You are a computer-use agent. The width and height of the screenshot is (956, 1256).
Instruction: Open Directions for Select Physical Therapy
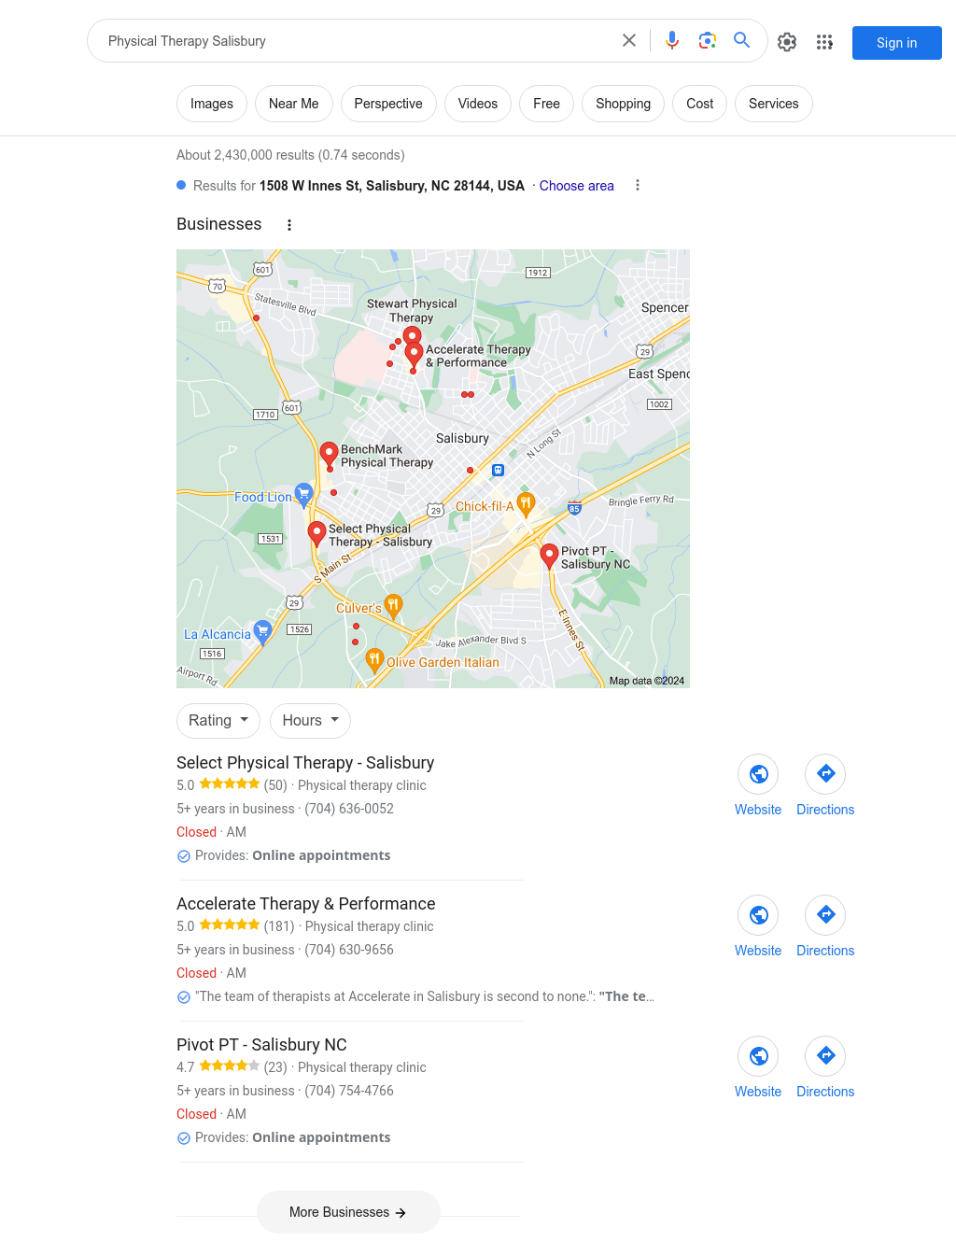pyautogui.click(x=825, y=786)
